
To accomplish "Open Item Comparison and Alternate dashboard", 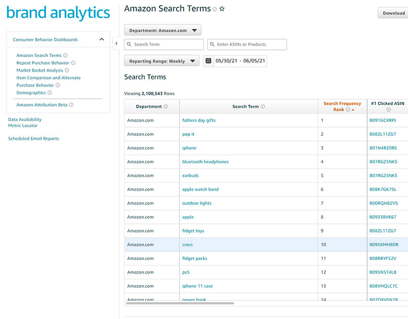I will (x=48, y=78).
